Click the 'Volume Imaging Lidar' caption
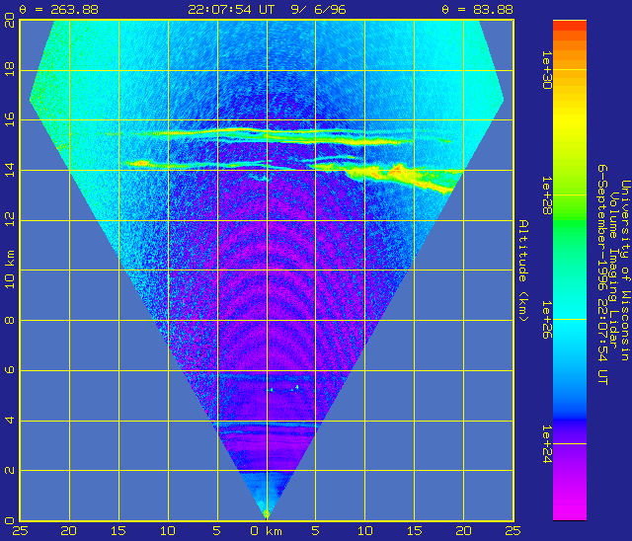The image size is (632, 541). point(613,270)
